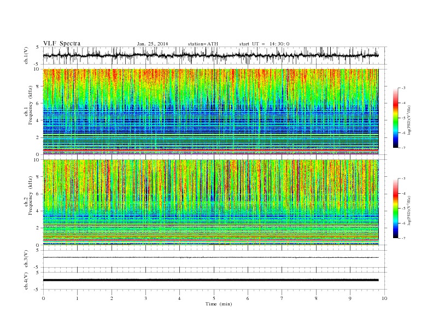Screen dimensions: 433x335
Task: Select the "ch.2 Frequency (kHz)" axis label
Action: pyautogui.click(x=28, y=195)
